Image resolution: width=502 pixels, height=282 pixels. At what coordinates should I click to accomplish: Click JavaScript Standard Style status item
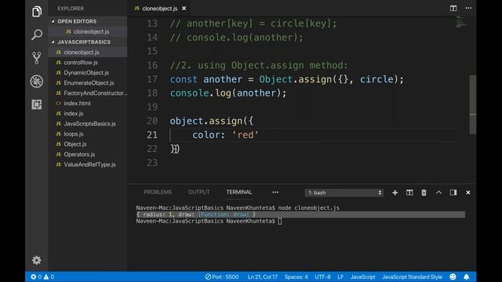[x=412, y=277]
